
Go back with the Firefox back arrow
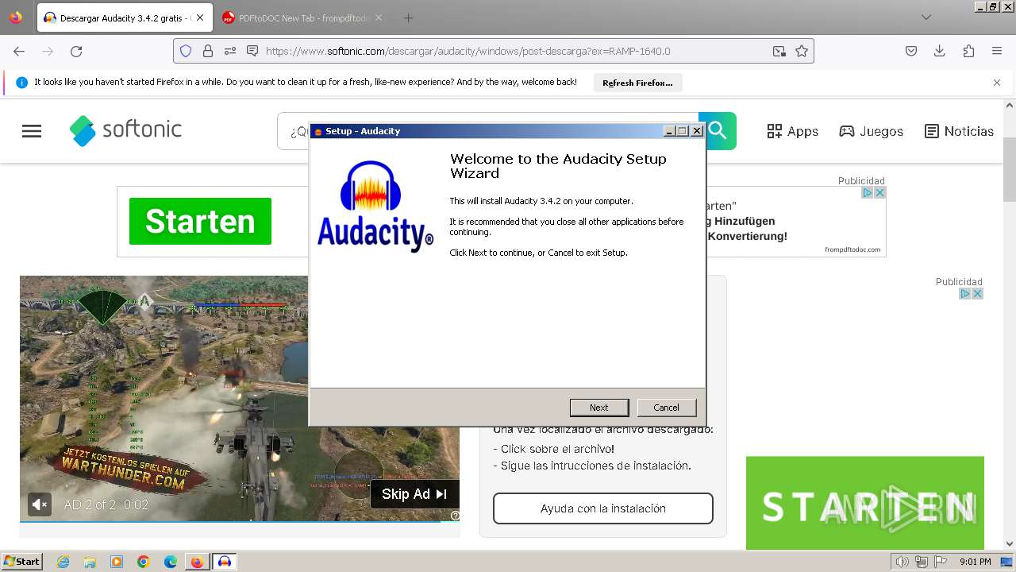coord(19,51)
